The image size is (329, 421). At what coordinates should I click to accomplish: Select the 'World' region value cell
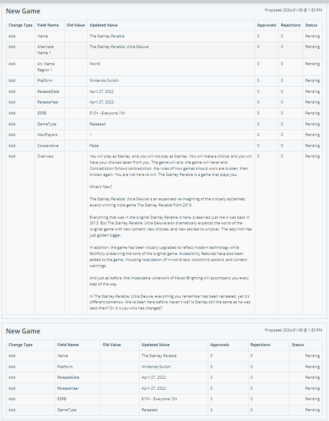pyautogui.click(x=171, y=67)
